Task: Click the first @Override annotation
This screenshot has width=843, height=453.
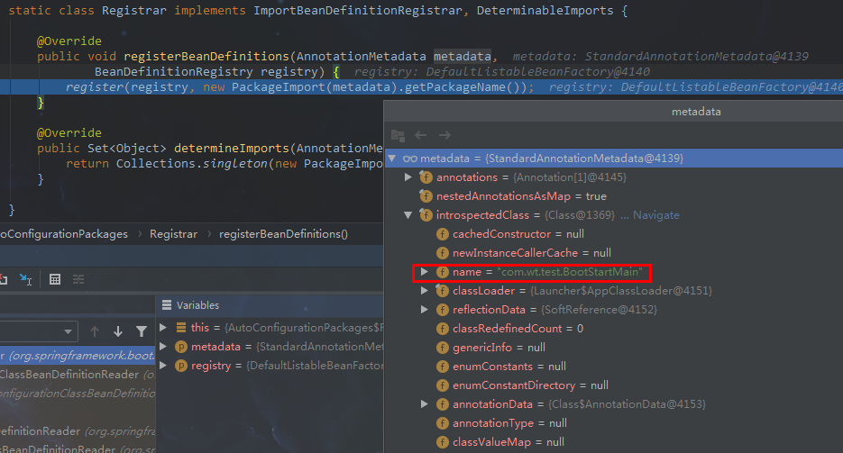Action: (69, 41)
